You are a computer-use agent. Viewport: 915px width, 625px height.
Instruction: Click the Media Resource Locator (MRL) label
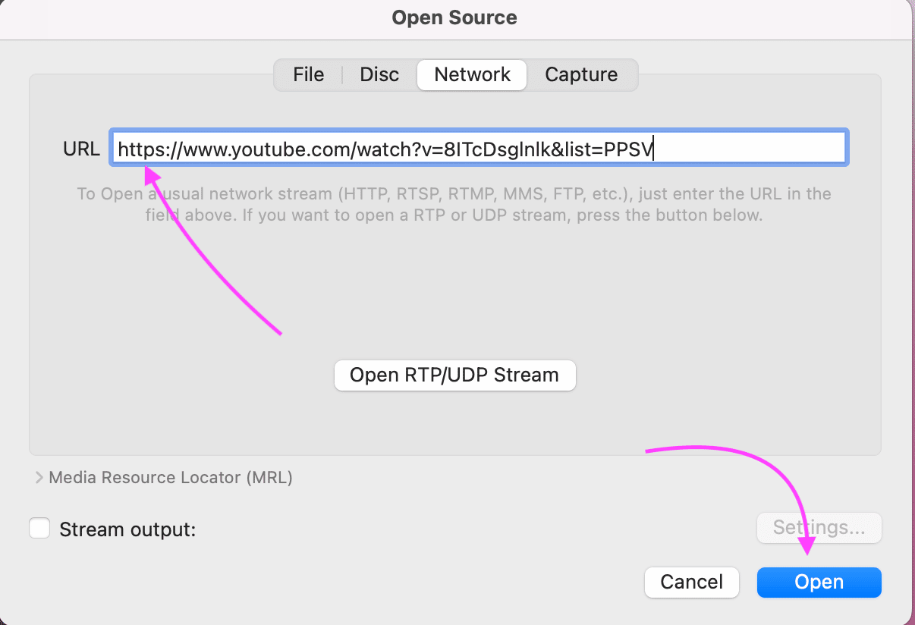tap(171, 478)
